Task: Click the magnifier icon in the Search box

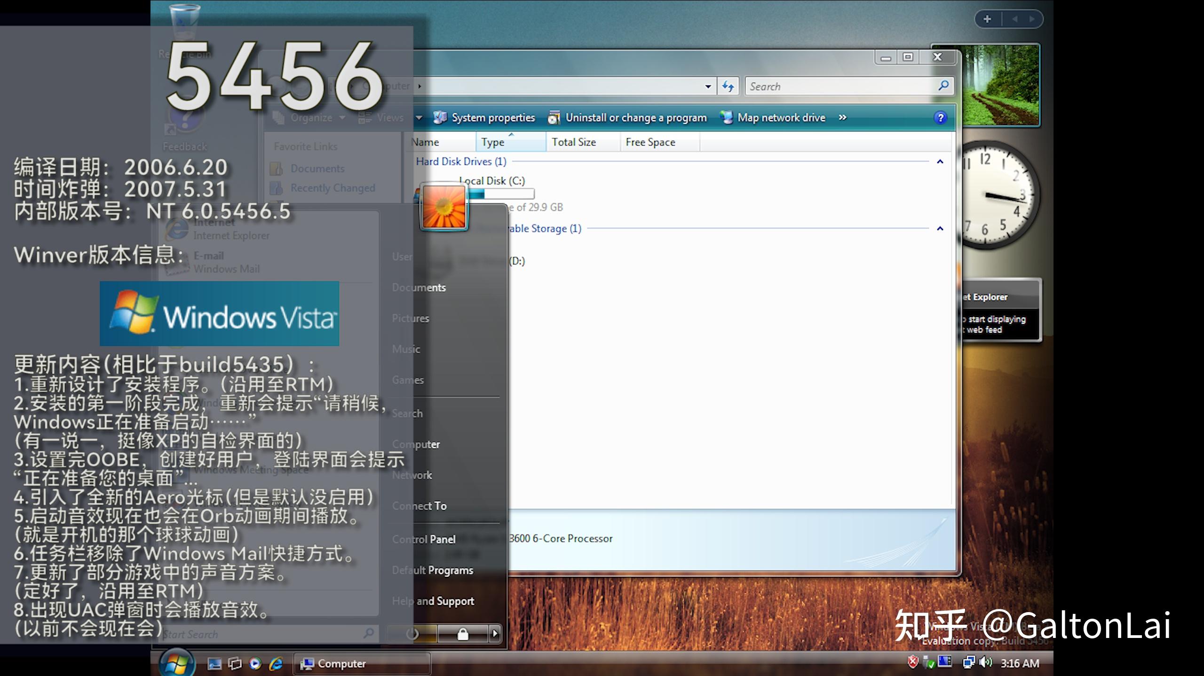Action: pyautogui.click(x=943, y=86)
